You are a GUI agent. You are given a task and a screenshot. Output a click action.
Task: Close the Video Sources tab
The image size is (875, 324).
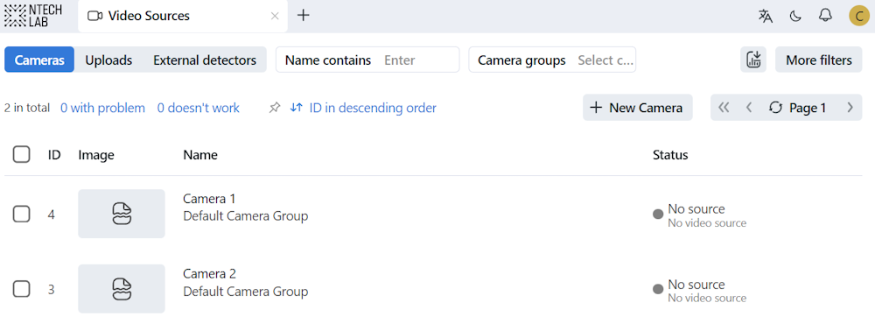coord(275,16)
